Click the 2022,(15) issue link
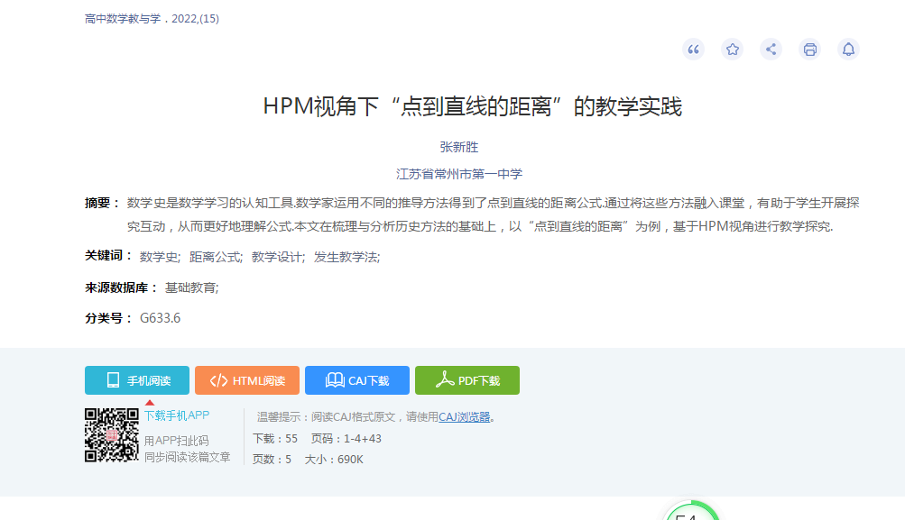 (195, 18)
